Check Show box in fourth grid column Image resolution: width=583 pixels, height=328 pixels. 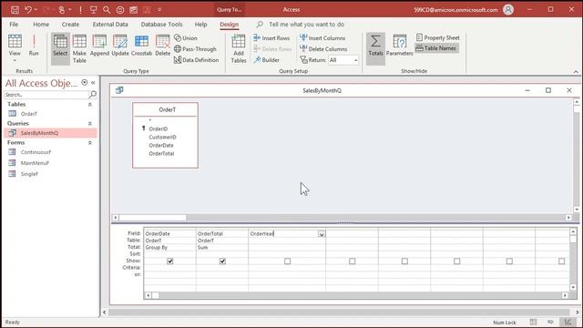[x=353, y=261]
